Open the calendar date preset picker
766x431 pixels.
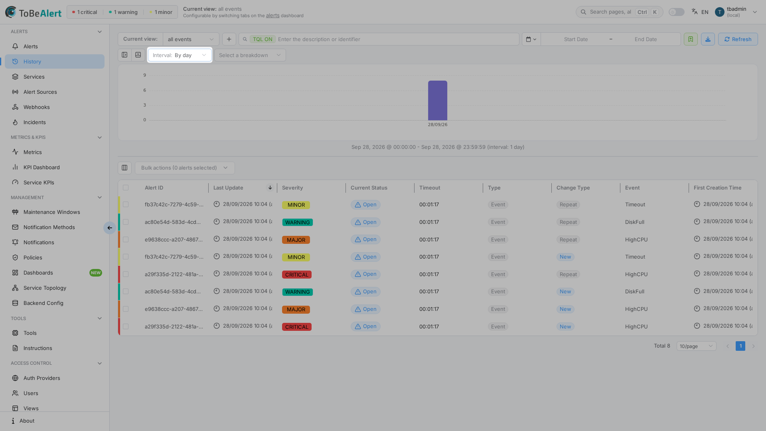pyautogui.click(x=531, y=39)
